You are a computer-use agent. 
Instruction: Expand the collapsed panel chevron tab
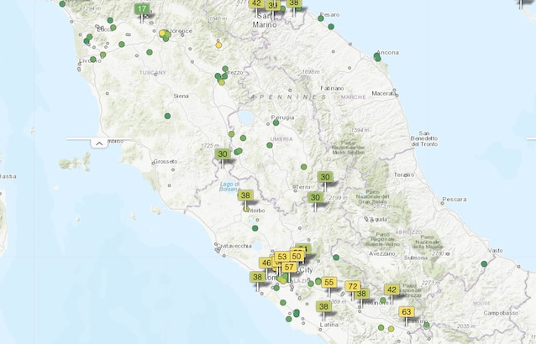tap(99, 143)
